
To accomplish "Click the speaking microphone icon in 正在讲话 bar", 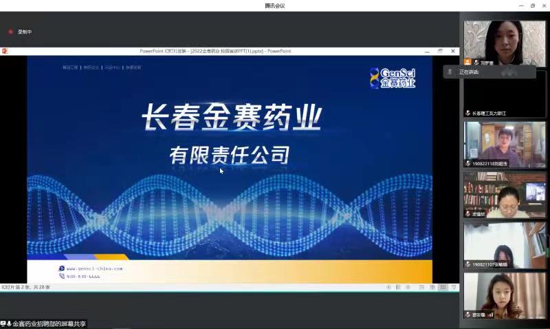I will tap(450, 72).
